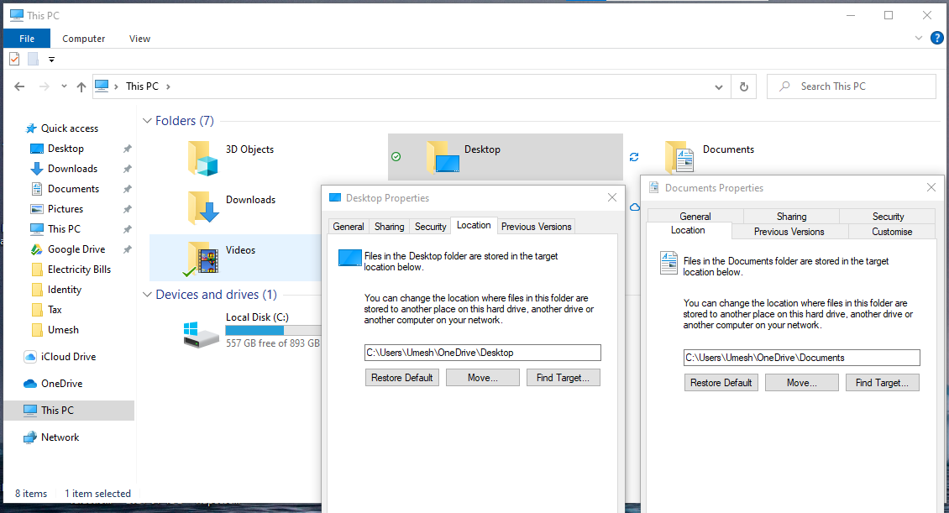Open Customize Quick Access Toolbar dropdown
This screenshot has width=949, height=513.
click(x=51, y=60)
